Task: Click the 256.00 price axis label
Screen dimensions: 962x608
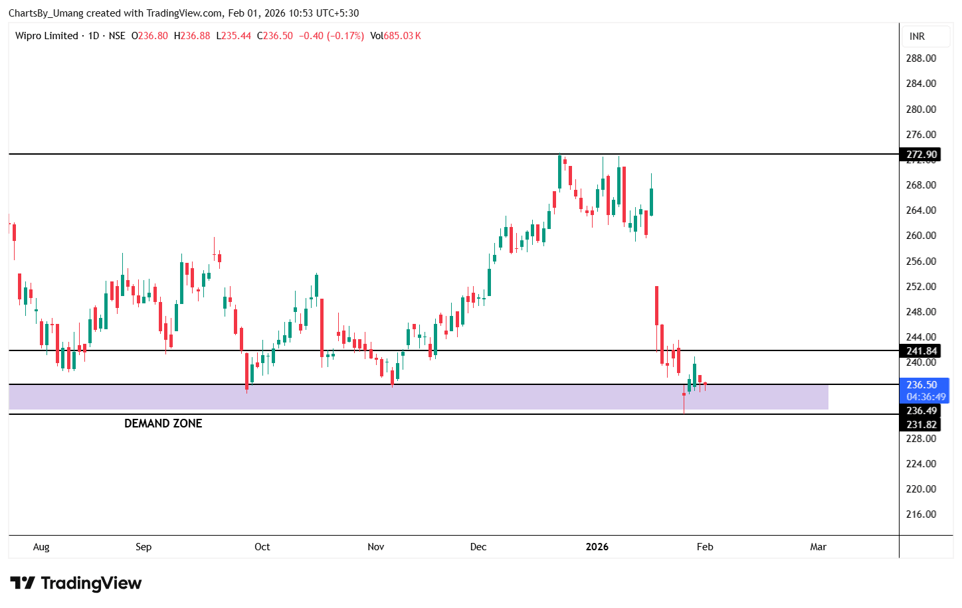Action: [x=921, y=262]
